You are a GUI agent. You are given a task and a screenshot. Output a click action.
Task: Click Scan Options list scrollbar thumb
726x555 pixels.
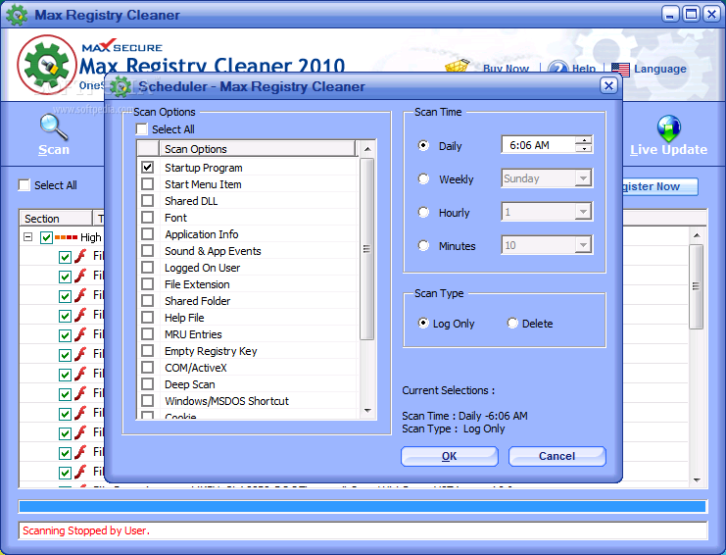tap(366, 249)
